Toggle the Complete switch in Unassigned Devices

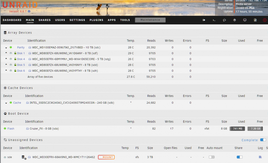tap(263, 140)
